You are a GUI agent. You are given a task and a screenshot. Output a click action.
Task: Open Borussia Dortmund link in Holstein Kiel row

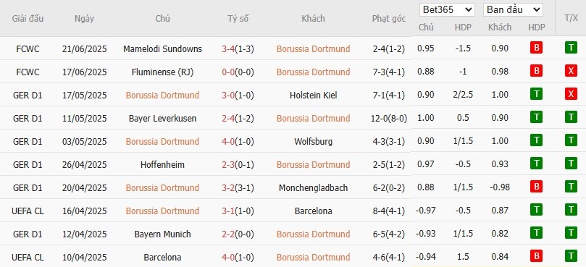click(x=162, y=96)
